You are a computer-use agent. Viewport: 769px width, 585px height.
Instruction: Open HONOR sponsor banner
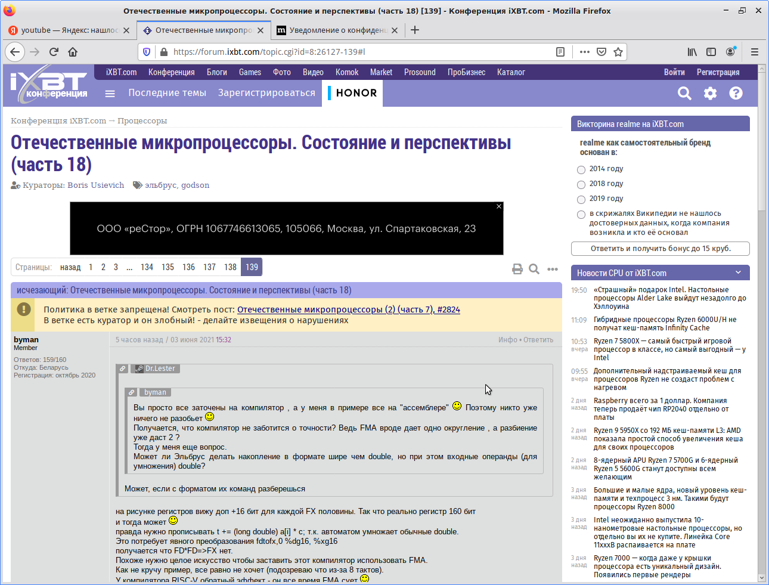(x=353, y=93)
